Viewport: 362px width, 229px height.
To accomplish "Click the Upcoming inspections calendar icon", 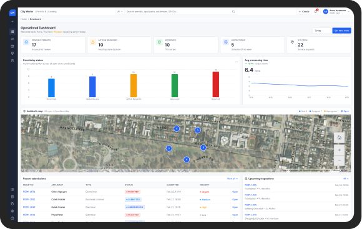I will coord(246,179).
